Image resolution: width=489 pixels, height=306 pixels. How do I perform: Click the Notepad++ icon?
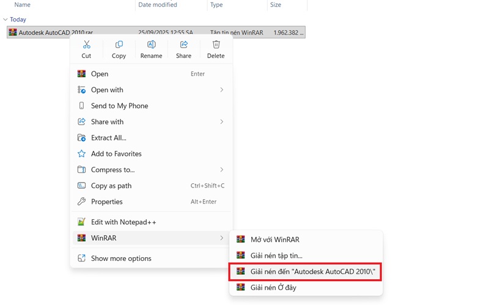pyautogui.click(x=81, y=222)
